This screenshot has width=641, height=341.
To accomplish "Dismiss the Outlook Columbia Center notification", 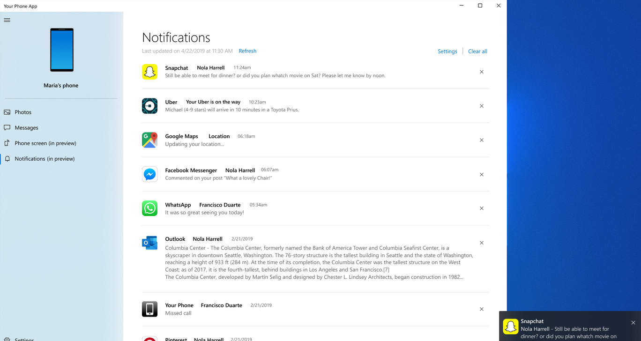I will click(x=482, y=243).
